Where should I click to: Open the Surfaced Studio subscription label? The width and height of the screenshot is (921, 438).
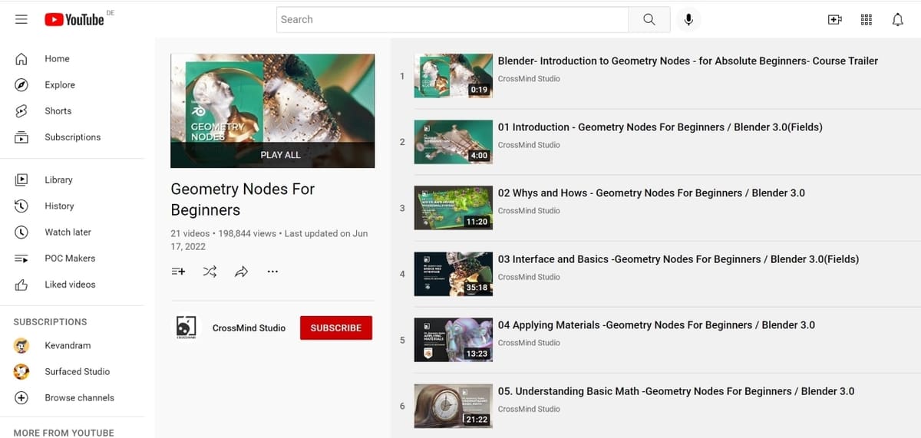[77, 372]
